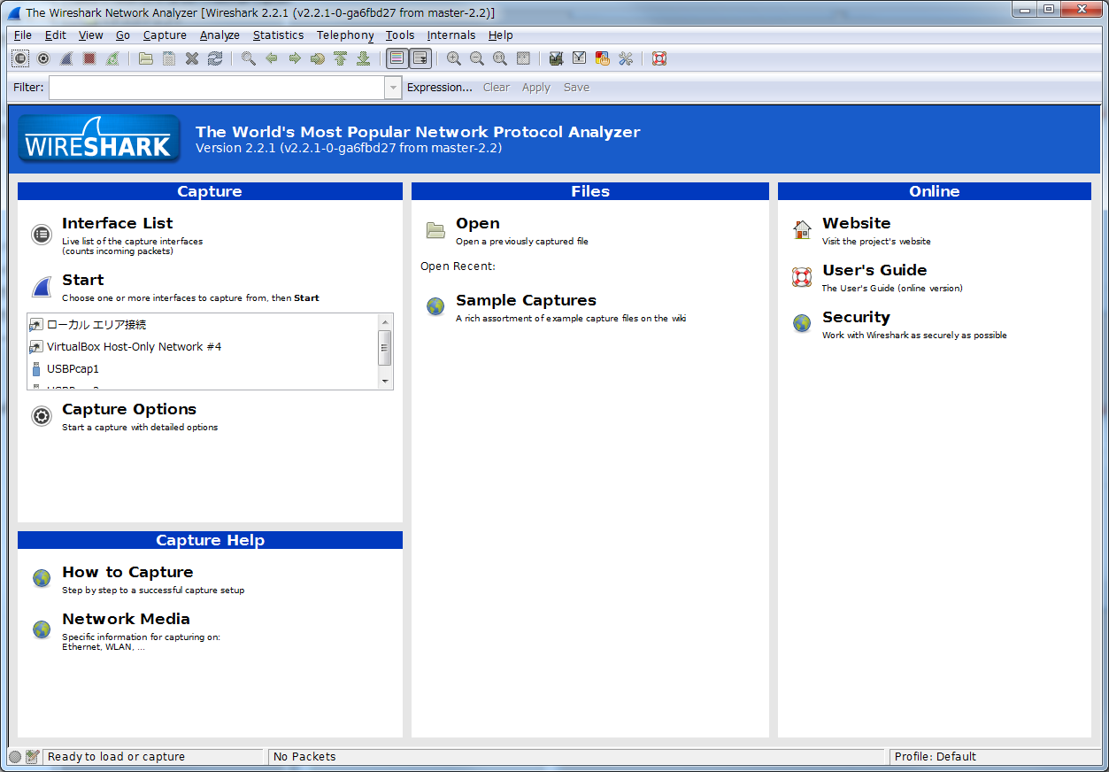The image size is (1109, 772).
Task: Click Open in the Files section
Action: (x=478, y=223)
